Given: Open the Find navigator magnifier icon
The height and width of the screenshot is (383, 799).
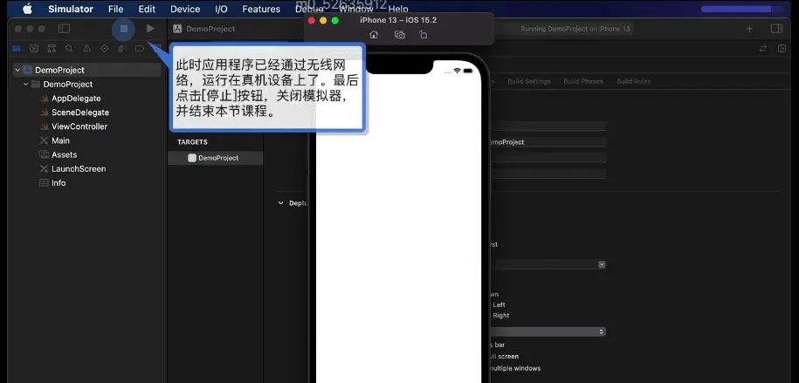Looking at the screenshot, I should click(69, 48).
